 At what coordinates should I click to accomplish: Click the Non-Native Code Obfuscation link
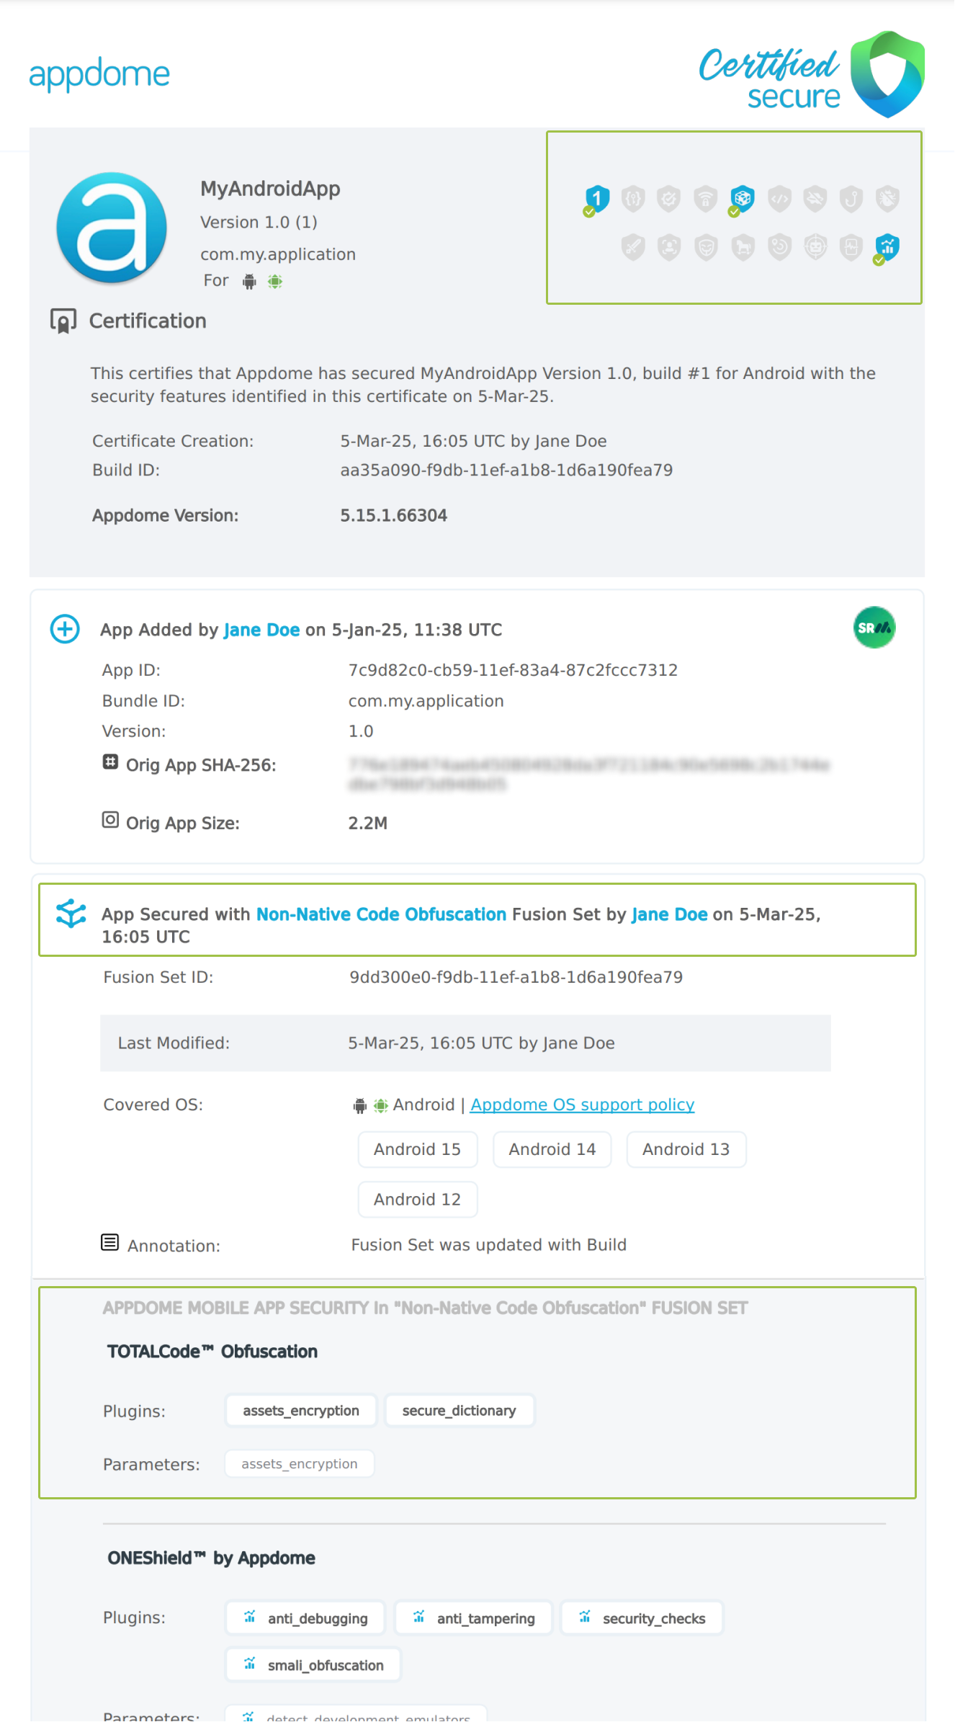pos(381,914)
